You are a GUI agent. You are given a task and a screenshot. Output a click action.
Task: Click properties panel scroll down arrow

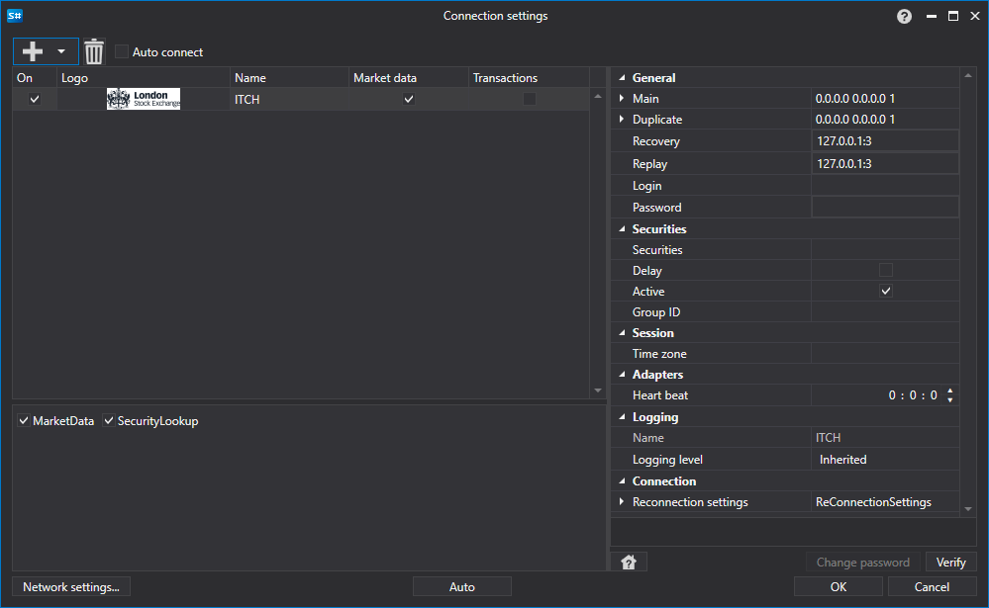point(968,508)
